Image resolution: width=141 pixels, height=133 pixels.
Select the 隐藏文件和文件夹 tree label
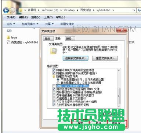pyautogui.click(x=67, y=76)
